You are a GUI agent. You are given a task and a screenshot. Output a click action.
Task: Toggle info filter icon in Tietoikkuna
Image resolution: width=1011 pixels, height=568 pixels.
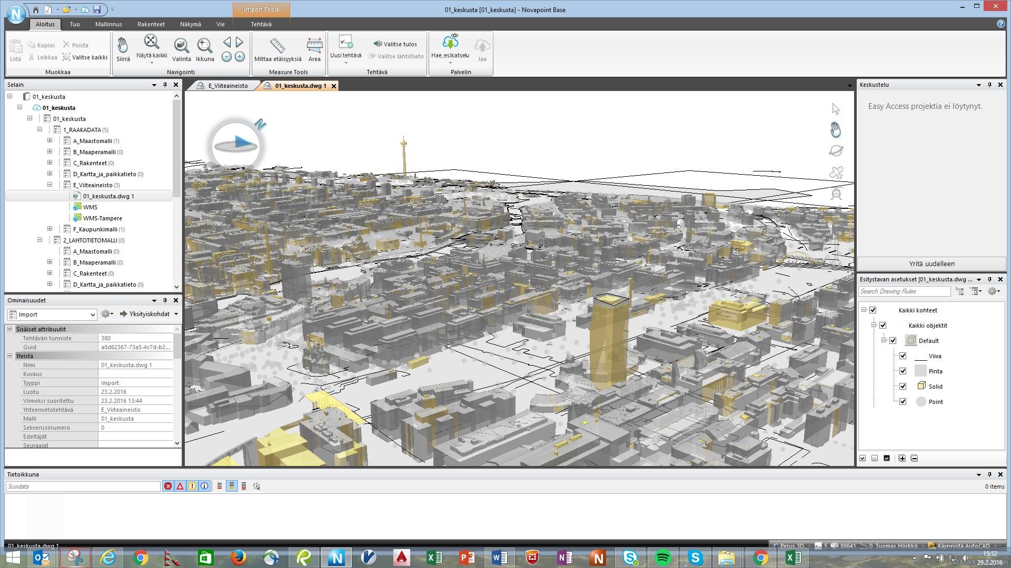point(204,486)
